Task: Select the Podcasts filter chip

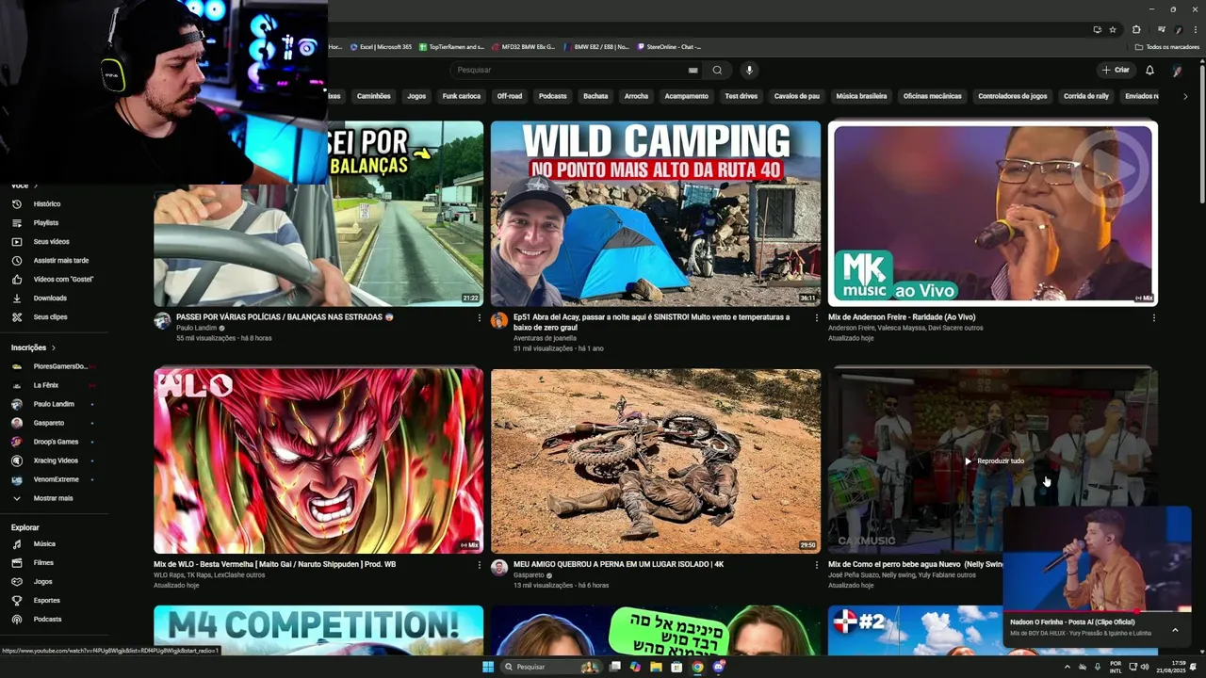Action: 553,96
